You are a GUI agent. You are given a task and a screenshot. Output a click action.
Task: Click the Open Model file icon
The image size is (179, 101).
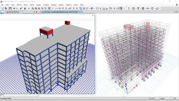tap(6, 8)
